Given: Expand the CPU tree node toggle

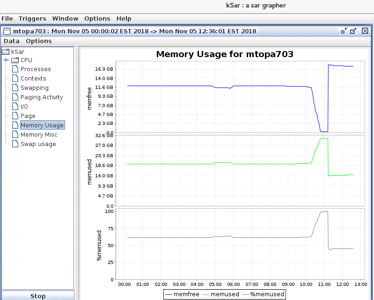Looking at the screenshot, I should pyautogui.click(x=7, y=60).
